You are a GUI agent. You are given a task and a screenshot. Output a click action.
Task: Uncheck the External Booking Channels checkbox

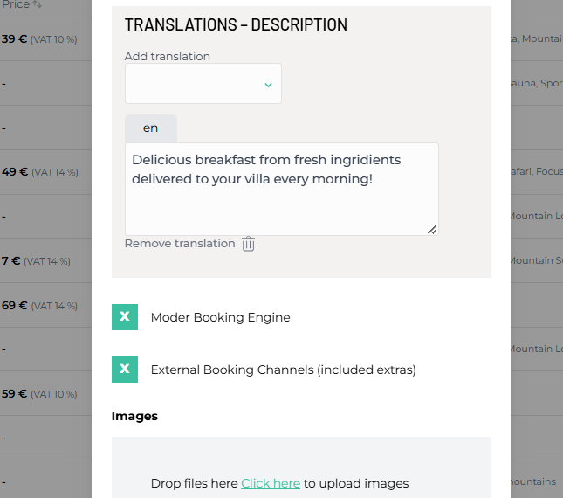[x=125, y=370]
